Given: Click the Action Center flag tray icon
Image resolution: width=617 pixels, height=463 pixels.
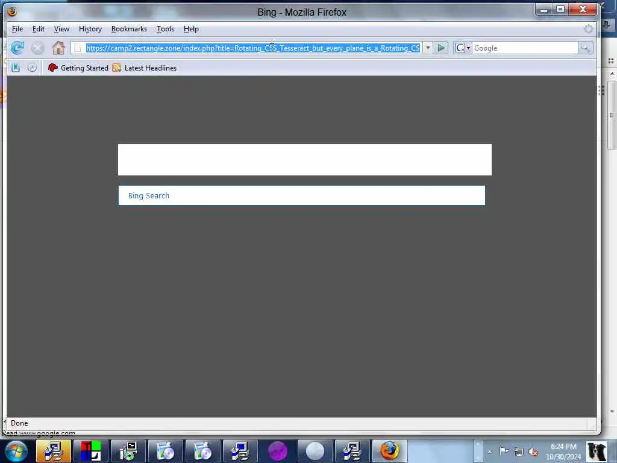Looking at the screenshot, I should (x=504, y=451).
